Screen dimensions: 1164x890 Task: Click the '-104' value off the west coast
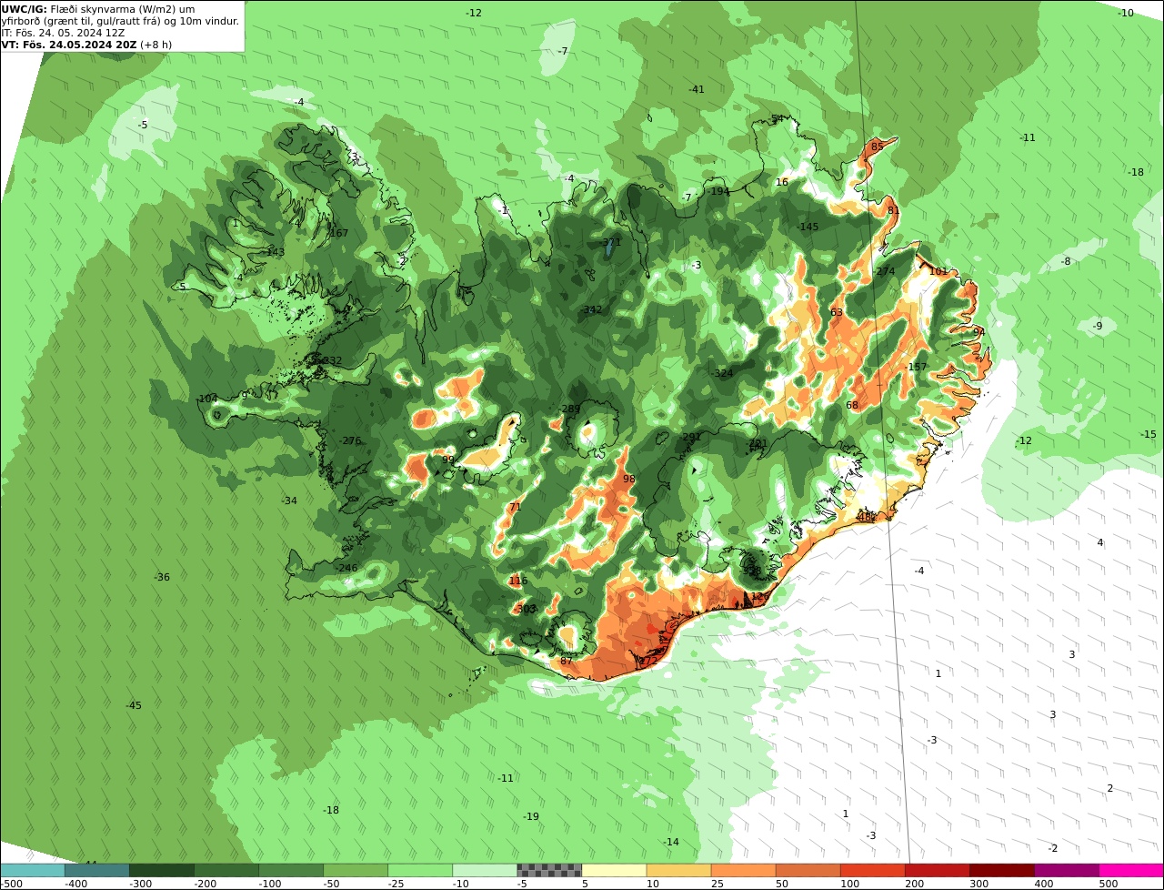pos(206,399)
